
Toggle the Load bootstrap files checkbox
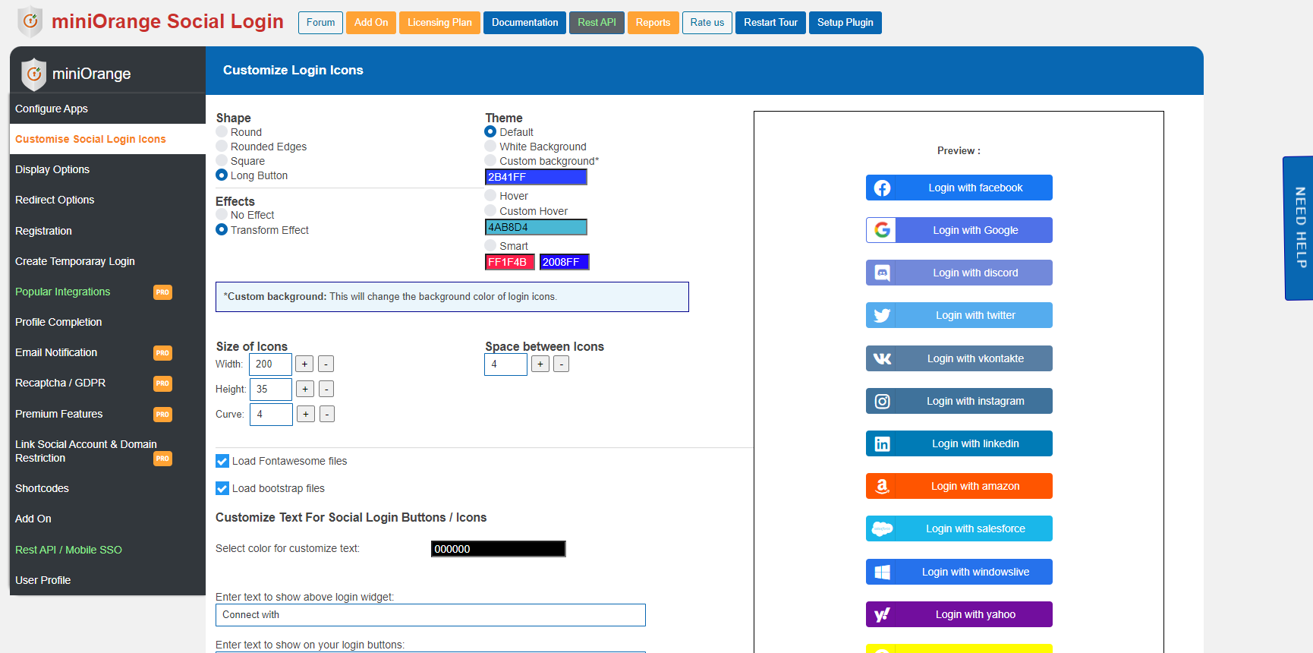[222, 488]
